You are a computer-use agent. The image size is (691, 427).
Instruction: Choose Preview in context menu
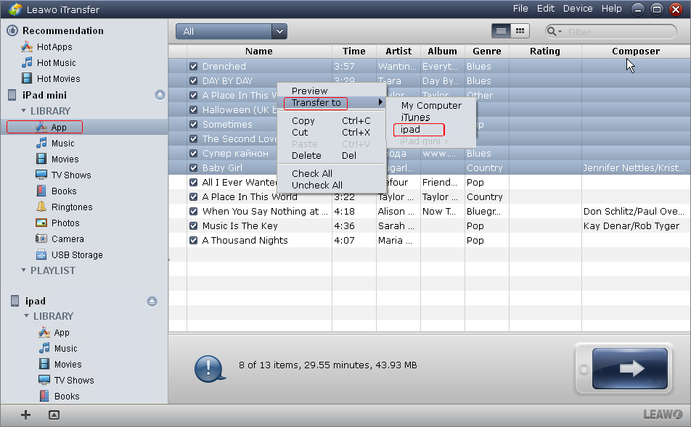309,91
